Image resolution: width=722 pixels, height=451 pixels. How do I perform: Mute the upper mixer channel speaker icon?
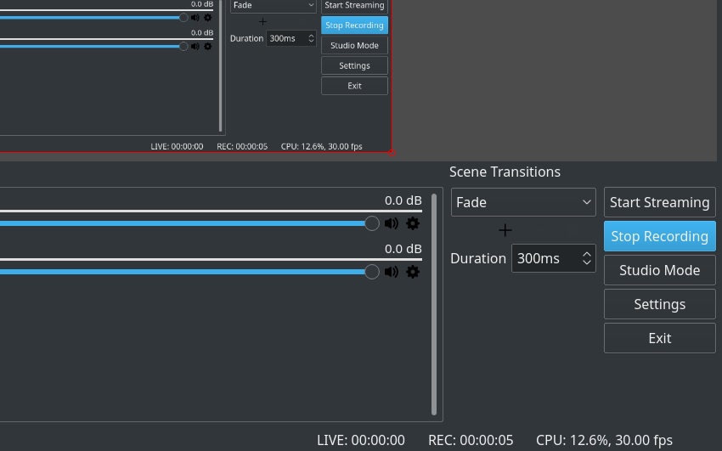tap(392, 223)
